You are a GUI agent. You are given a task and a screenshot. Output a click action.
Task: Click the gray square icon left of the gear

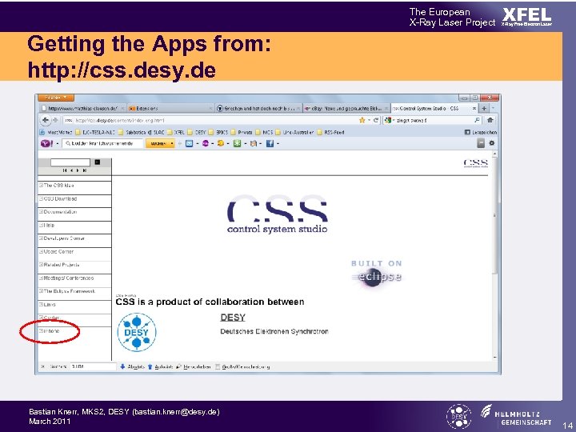coord(481,143)
